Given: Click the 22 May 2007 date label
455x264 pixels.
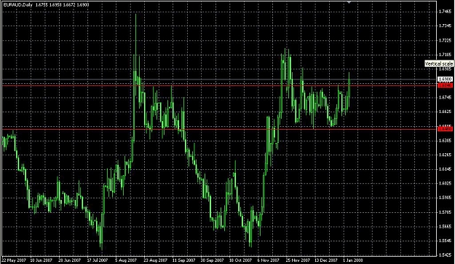Looking at the screenshot, I should pyautogui.click(x=14, y=260).
